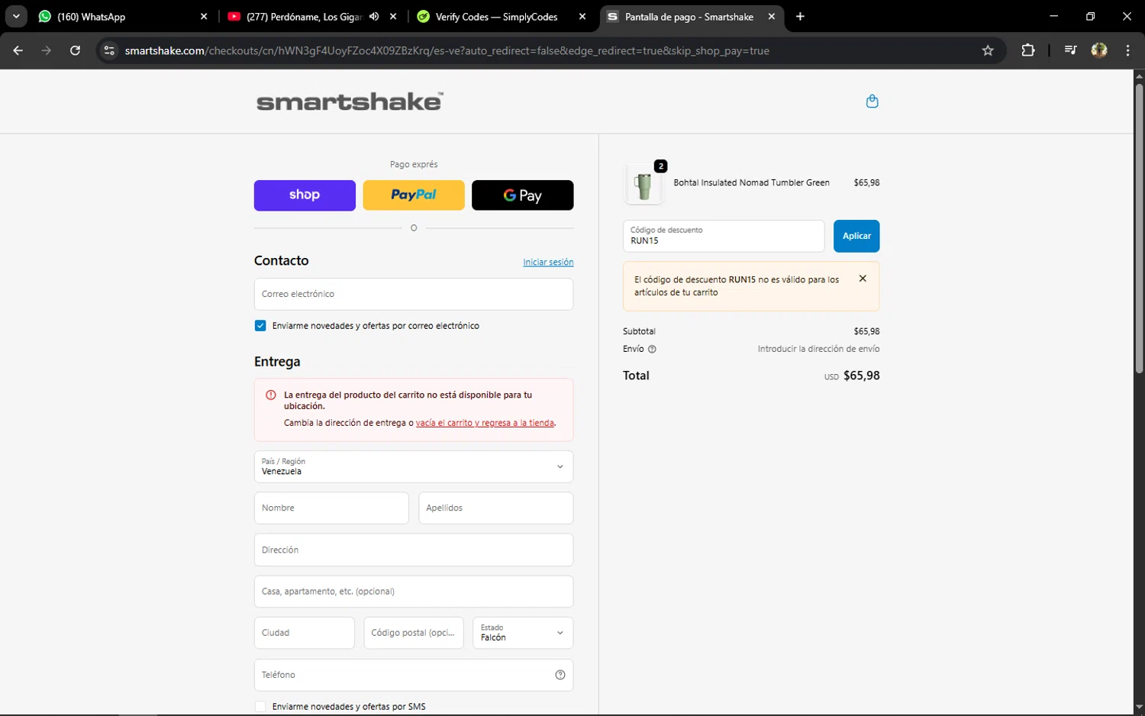The width and height of the screenshot is (1145, 716).
Task: Dismiss the invalid discount code message
Action: point(863,279)
